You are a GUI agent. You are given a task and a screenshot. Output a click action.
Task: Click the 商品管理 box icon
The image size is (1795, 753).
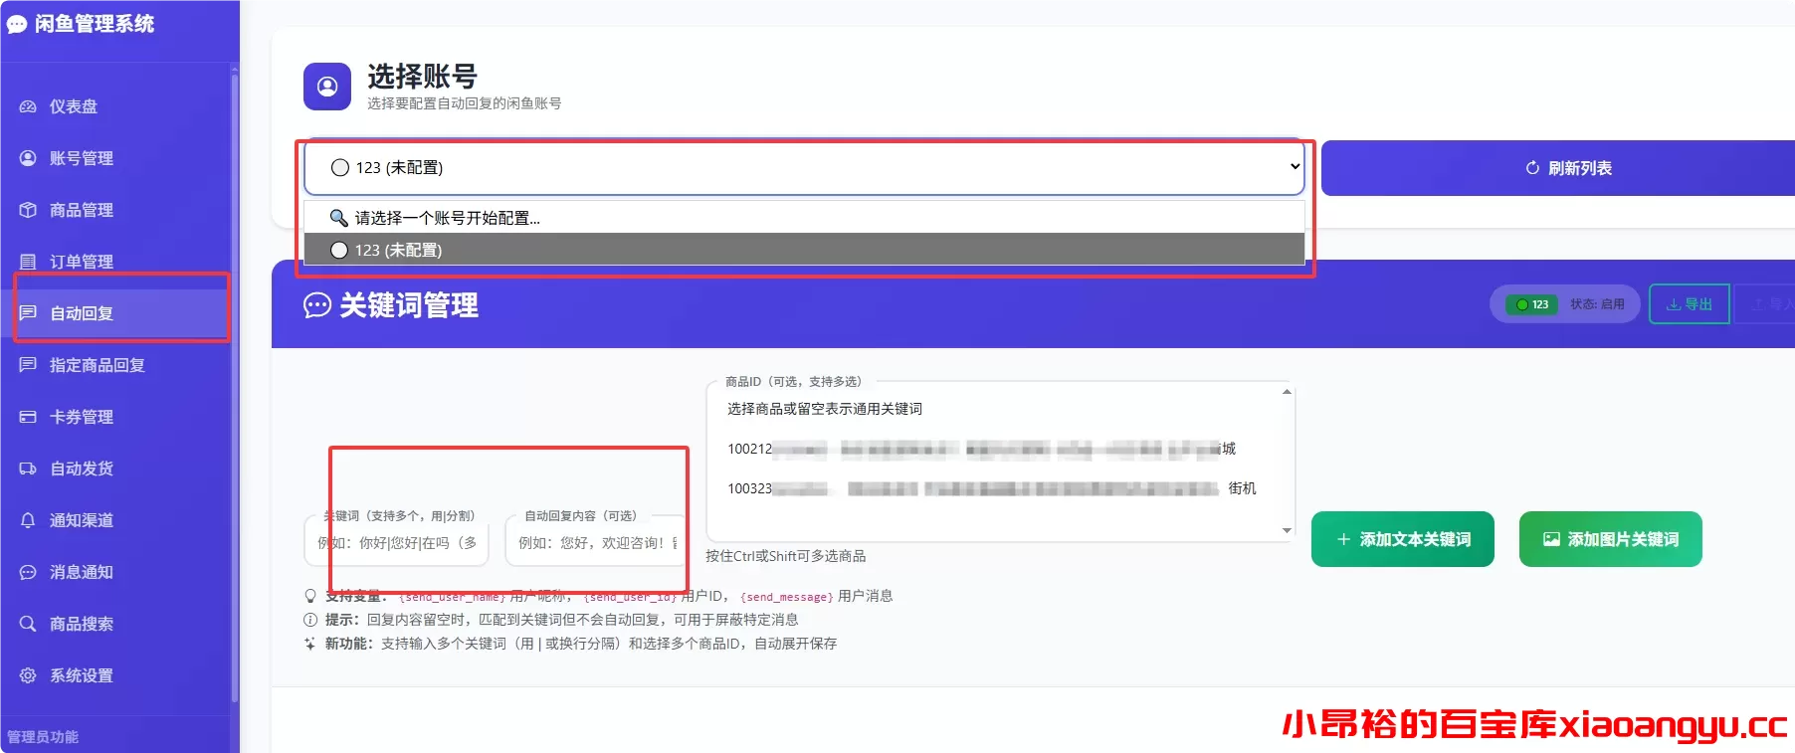point(28,210)
